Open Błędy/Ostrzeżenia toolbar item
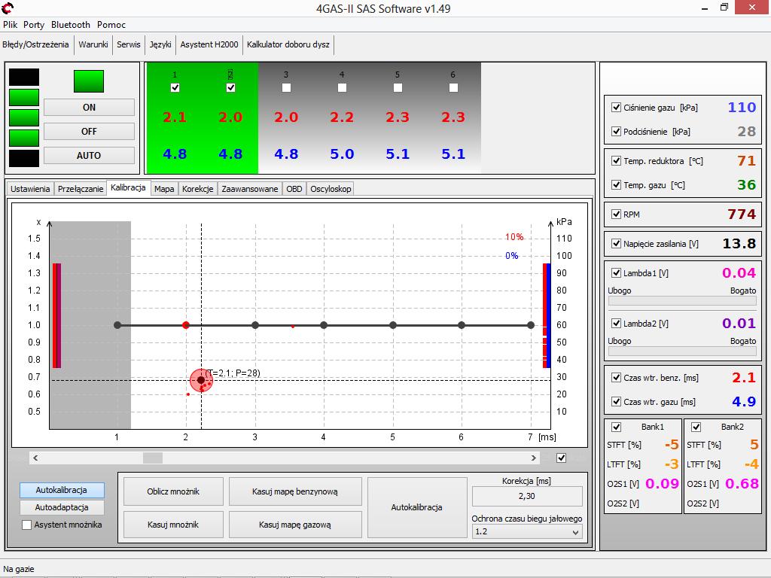The width and height of the screenshot is (771, 578). tap(35, 44)
